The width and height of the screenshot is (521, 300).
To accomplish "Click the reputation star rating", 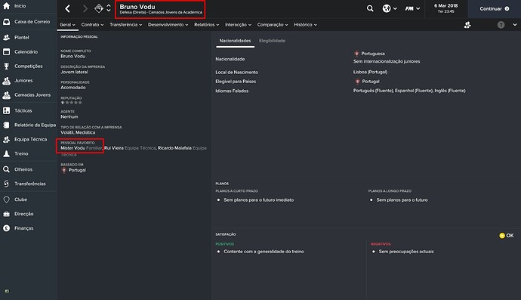I will click(x=72, y=103).
